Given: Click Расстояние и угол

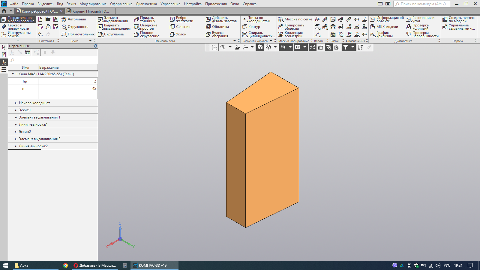Looking at the screenshot, I should tap(420, 19).
